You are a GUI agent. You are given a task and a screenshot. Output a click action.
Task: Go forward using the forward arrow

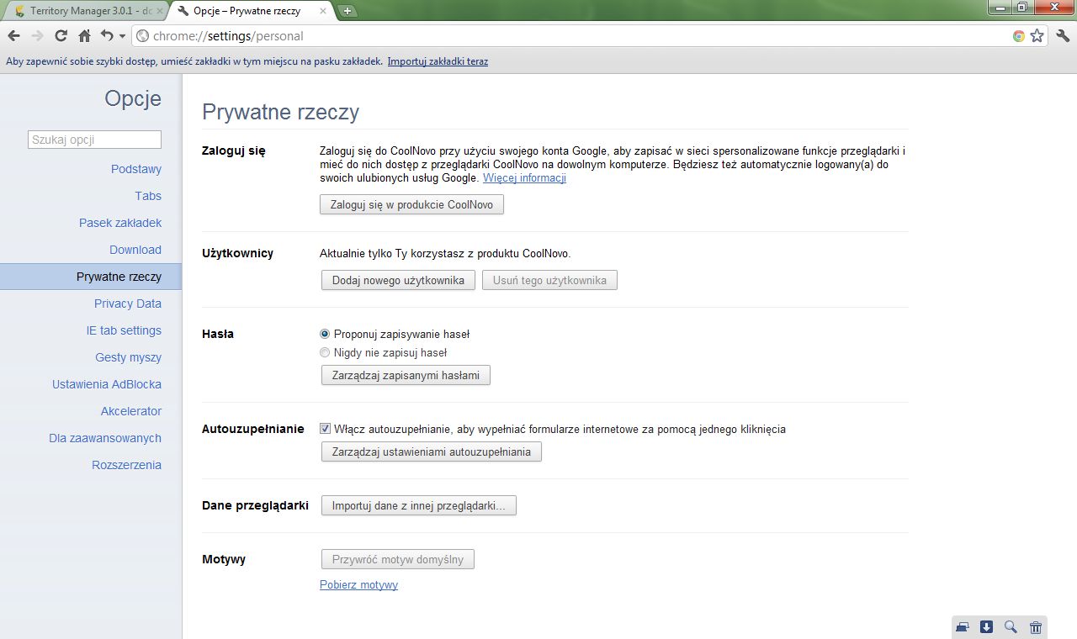[x=37, y=36]
